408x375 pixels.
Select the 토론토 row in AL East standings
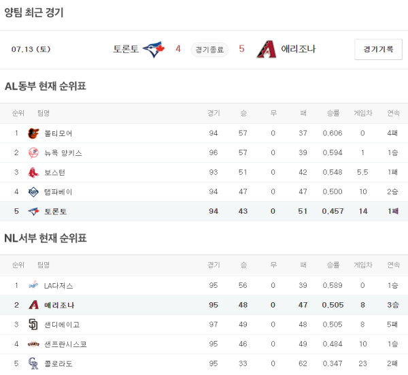204,212
